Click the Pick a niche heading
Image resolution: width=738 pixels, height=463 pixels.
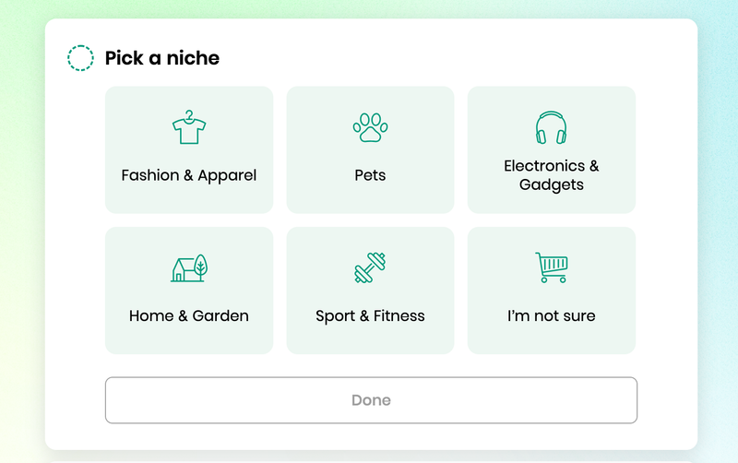(162, 58)
